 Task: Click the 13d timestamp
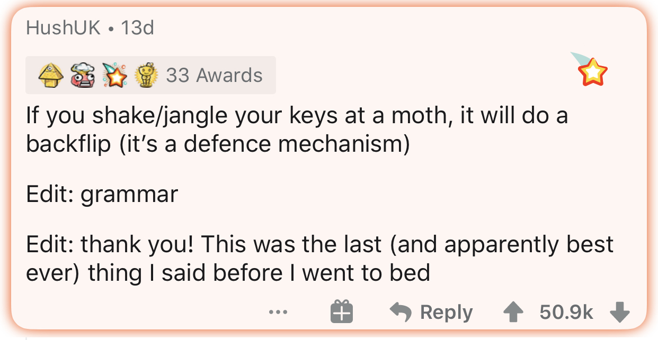tap(138, 28)
